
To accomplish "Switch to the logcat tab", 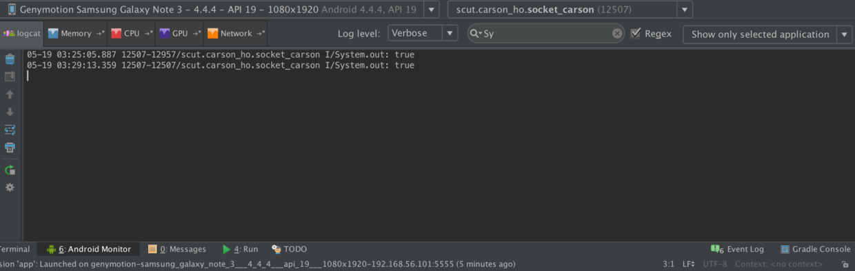I will click(x=21, y=33).
